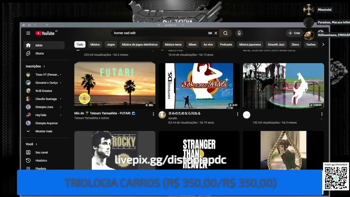The height and width of the screenshot is (197, 350).
Task: Open options menu for the 1:04:03 video
Action: (x=322, y=114)
